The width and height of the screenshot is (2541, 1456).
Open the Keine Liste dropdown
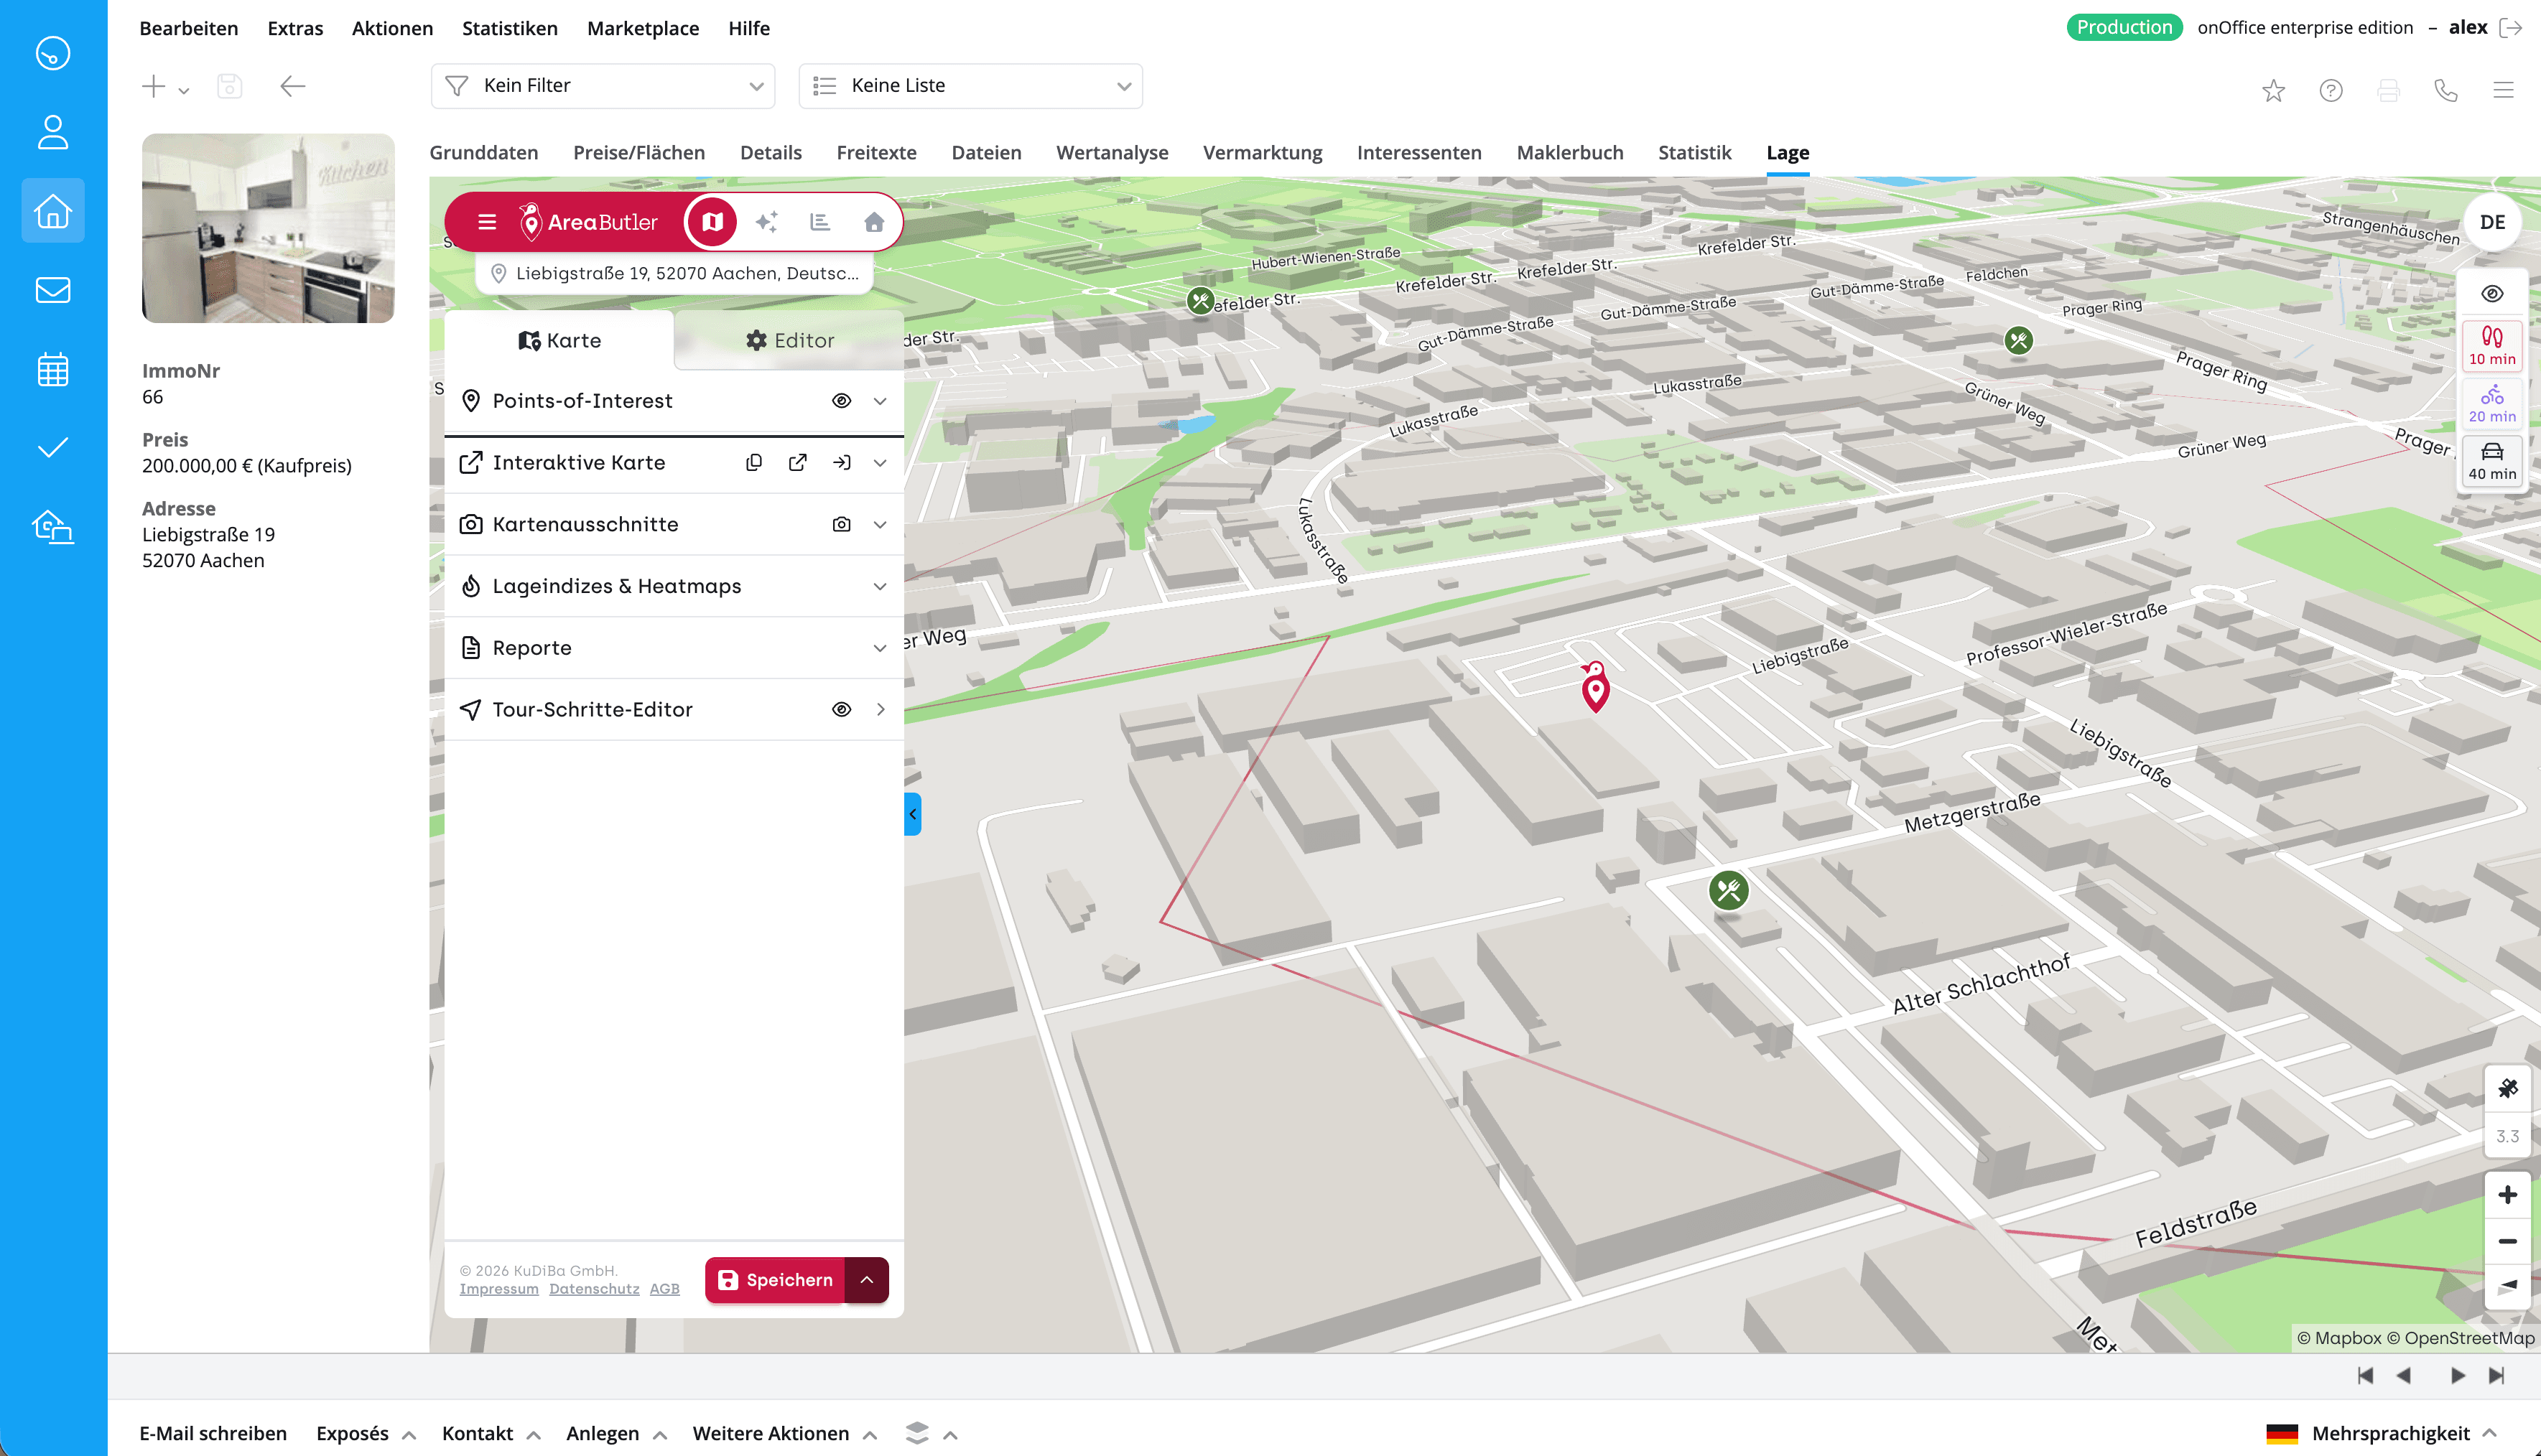point(970,86)
